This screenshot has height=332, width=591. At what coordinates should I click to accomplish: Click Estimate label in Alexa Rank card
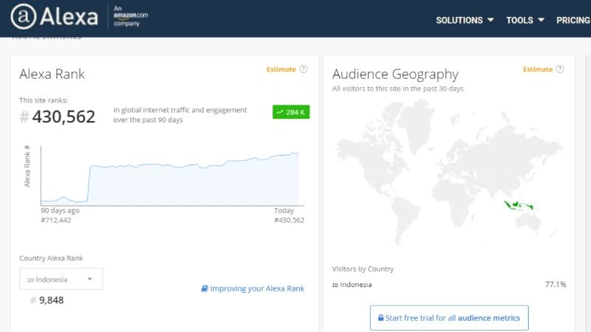pyautogui.click(x=281, y=69)
